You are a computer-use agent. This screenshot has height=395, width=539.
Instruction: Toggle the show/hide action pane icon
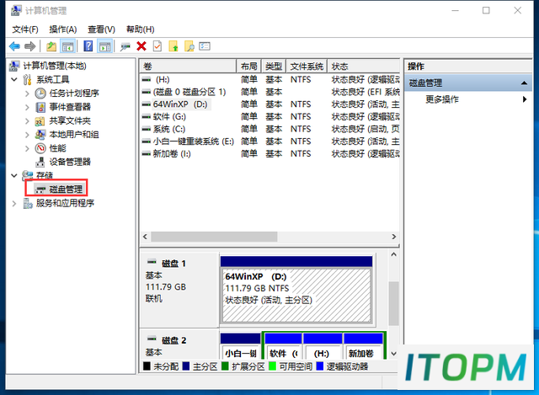104,46
